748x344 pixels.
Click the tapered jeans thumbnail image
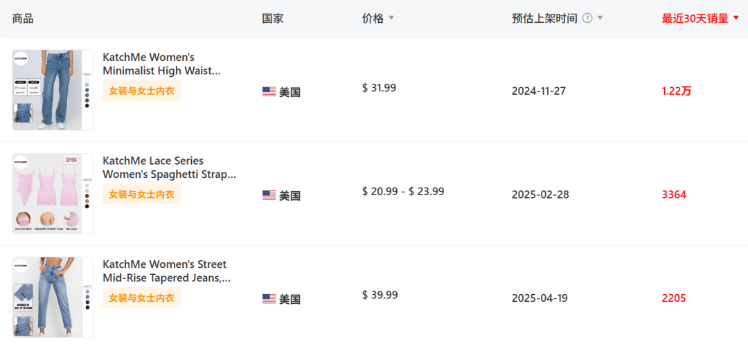click(53, 298)
